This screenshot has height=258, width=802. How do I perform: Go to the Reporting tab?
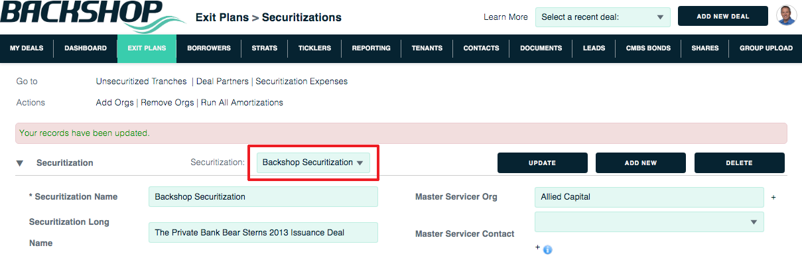point(371,48)
